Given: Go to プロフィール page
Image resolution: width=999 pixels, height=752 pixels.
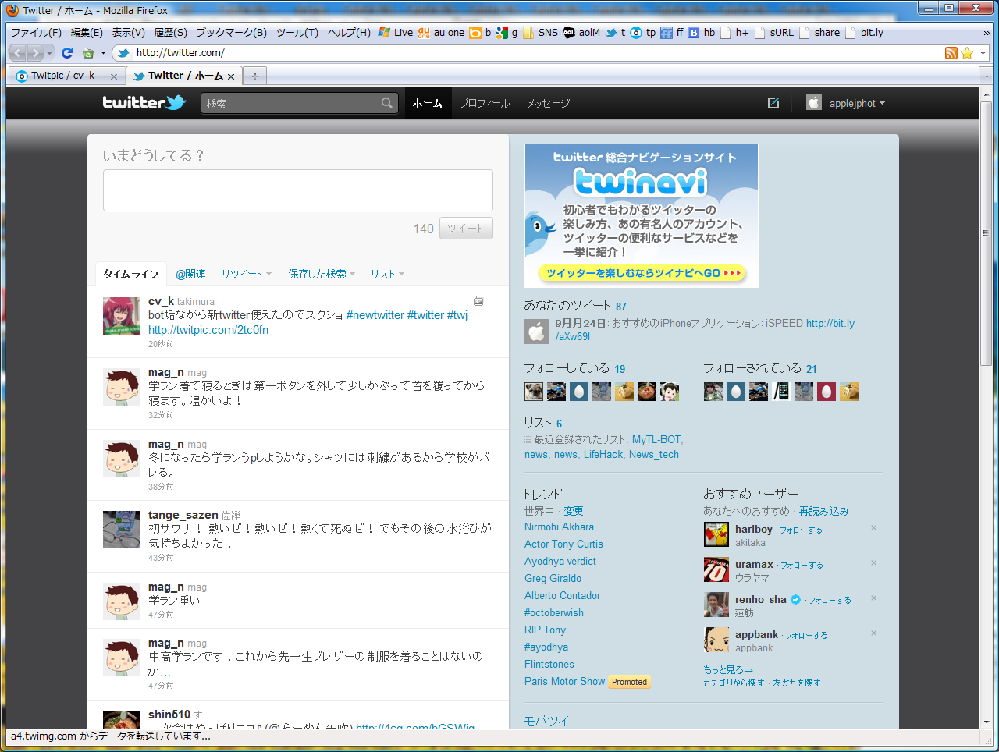Looking at the screenshot, I should coord(485,103).
